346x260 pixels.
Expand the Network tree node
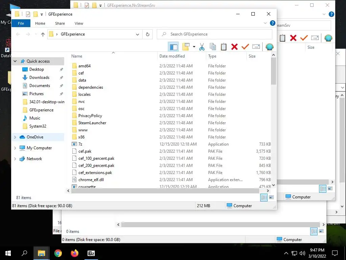15,159
